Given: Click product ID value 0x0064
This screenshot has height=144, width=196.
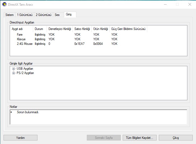Looking at the screenshot, I should pyautogui.click(x=98, y=44).
